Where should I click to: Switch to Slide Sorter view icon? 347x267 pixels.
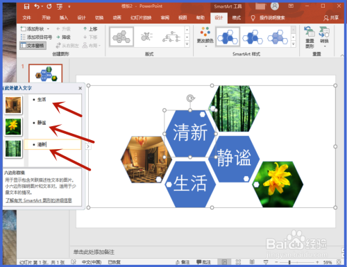click(238, 262)
